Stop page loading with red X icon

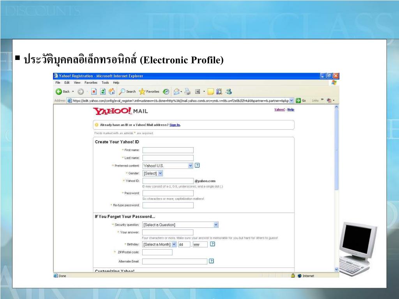(x=94, y=91)
